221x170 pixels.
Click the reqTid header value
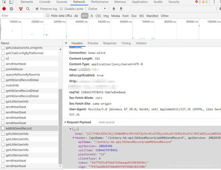tap(103, 92)
